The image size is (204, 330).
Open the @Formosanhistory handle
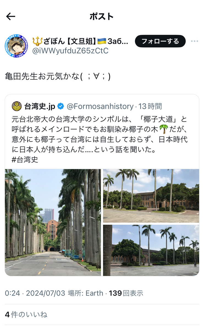[x=100, y=106]
